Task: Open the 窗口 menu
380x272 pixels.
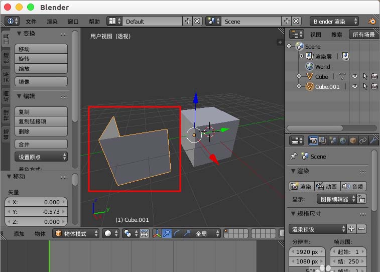Action: (73, 22)
